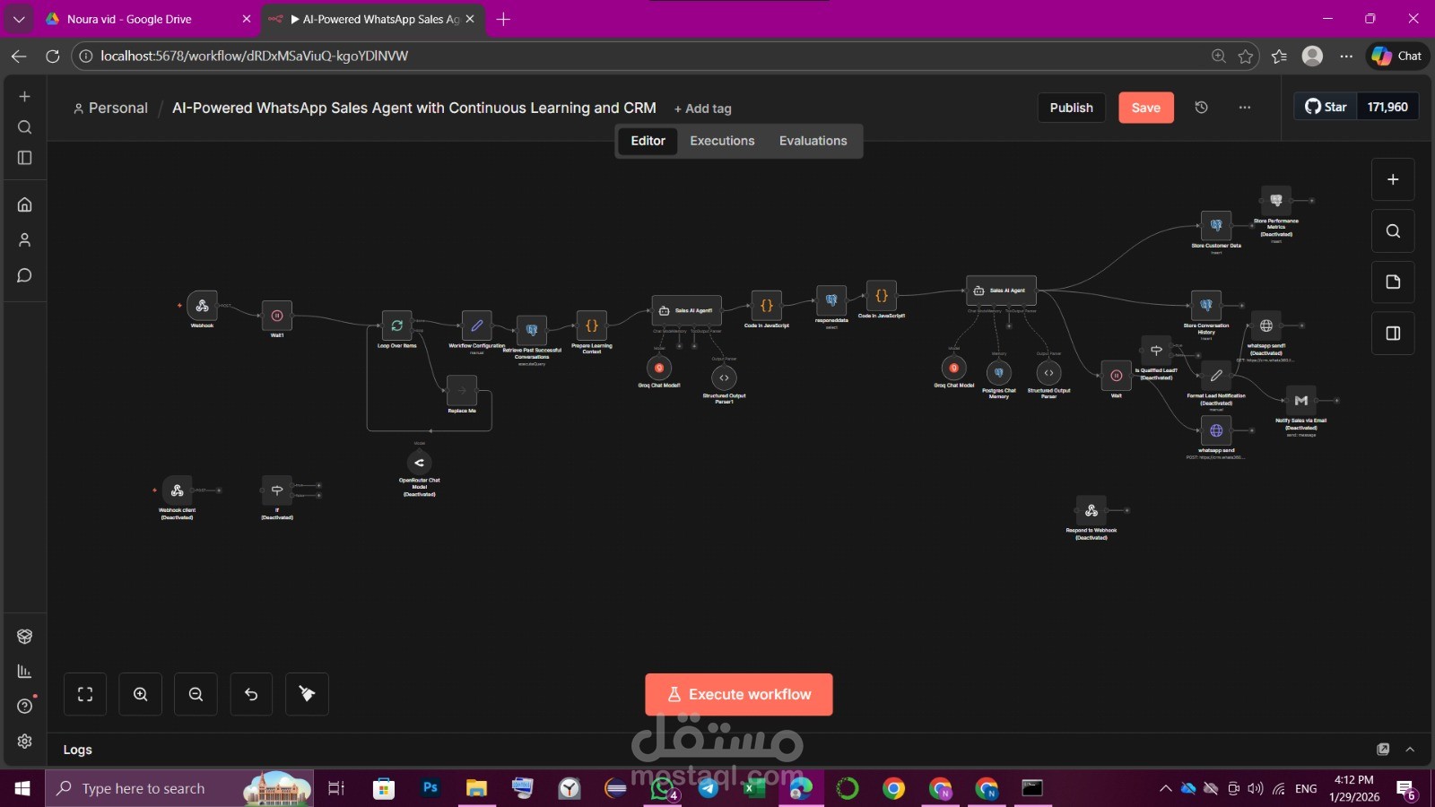
Task: Select the Sales AI Agent1 node
Action: click(x=687, y=310)
